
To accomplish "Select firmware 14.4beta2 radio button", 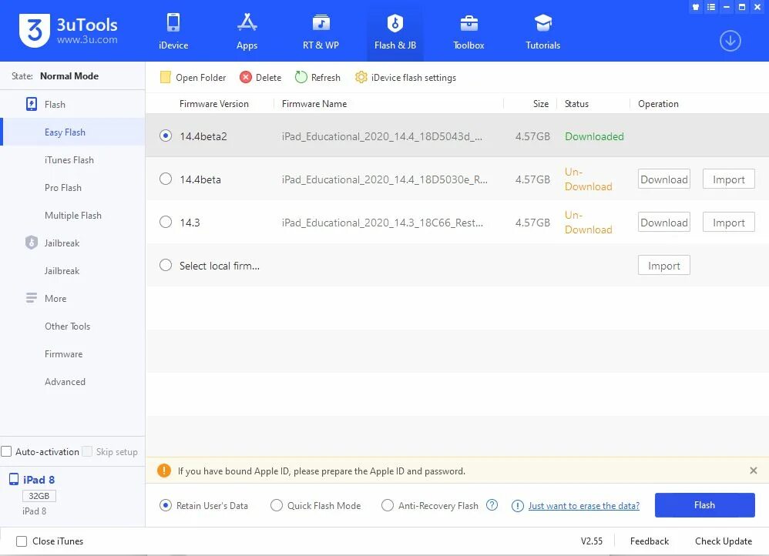I will coord(166,136).
